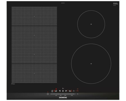Tap the red '7' power level display

tap(68, 91)
